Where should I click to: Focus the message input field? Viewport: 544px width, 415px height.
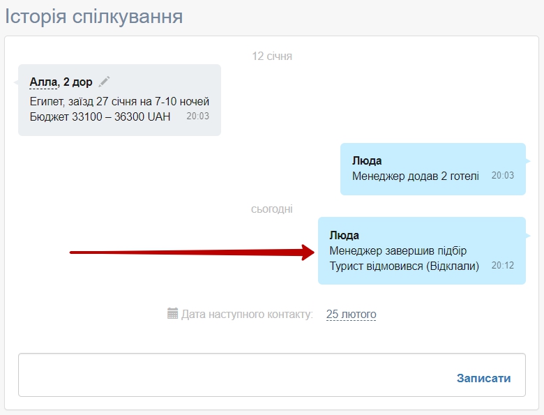272,375
